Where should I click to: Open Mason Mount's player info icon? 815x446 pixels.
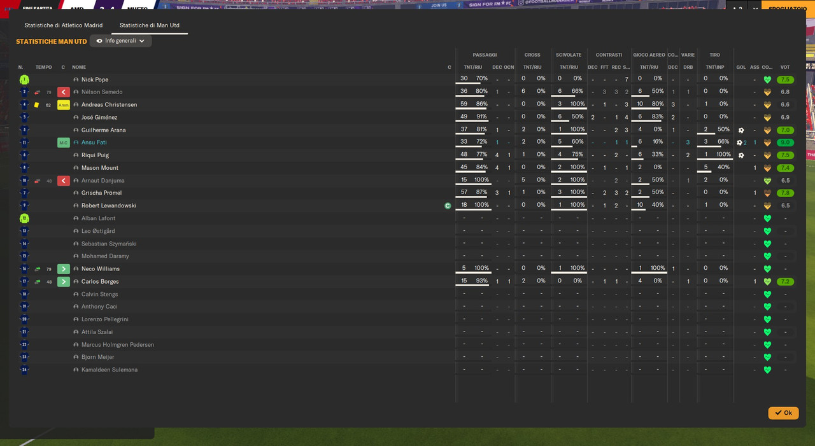click(76, 168)
